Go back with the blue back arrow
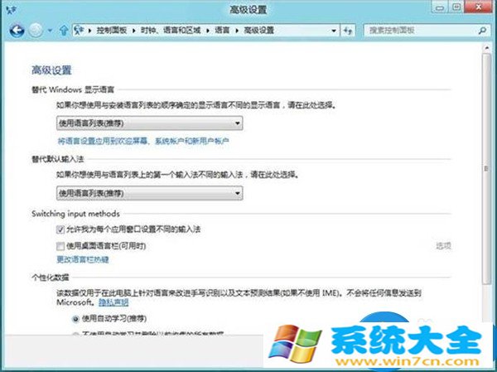Screen dimensions: 497x372 tap(17, 31)
